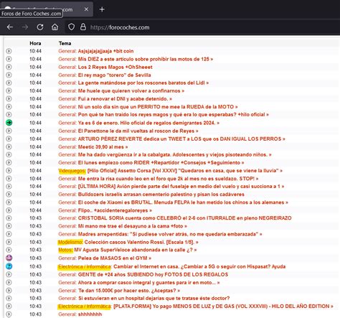Viewport: 340px width, 318px height.
Task: Click the browser back arrow
Action: point(10,27)
